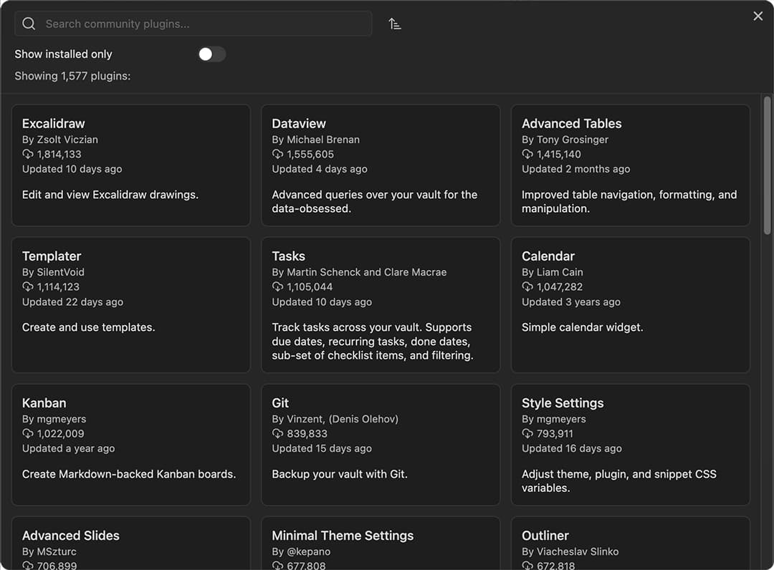This screenshot has height=570, width=774.
Task: Click 'By mgmeyers' on Style Settings card
Action: coord(554,420)
